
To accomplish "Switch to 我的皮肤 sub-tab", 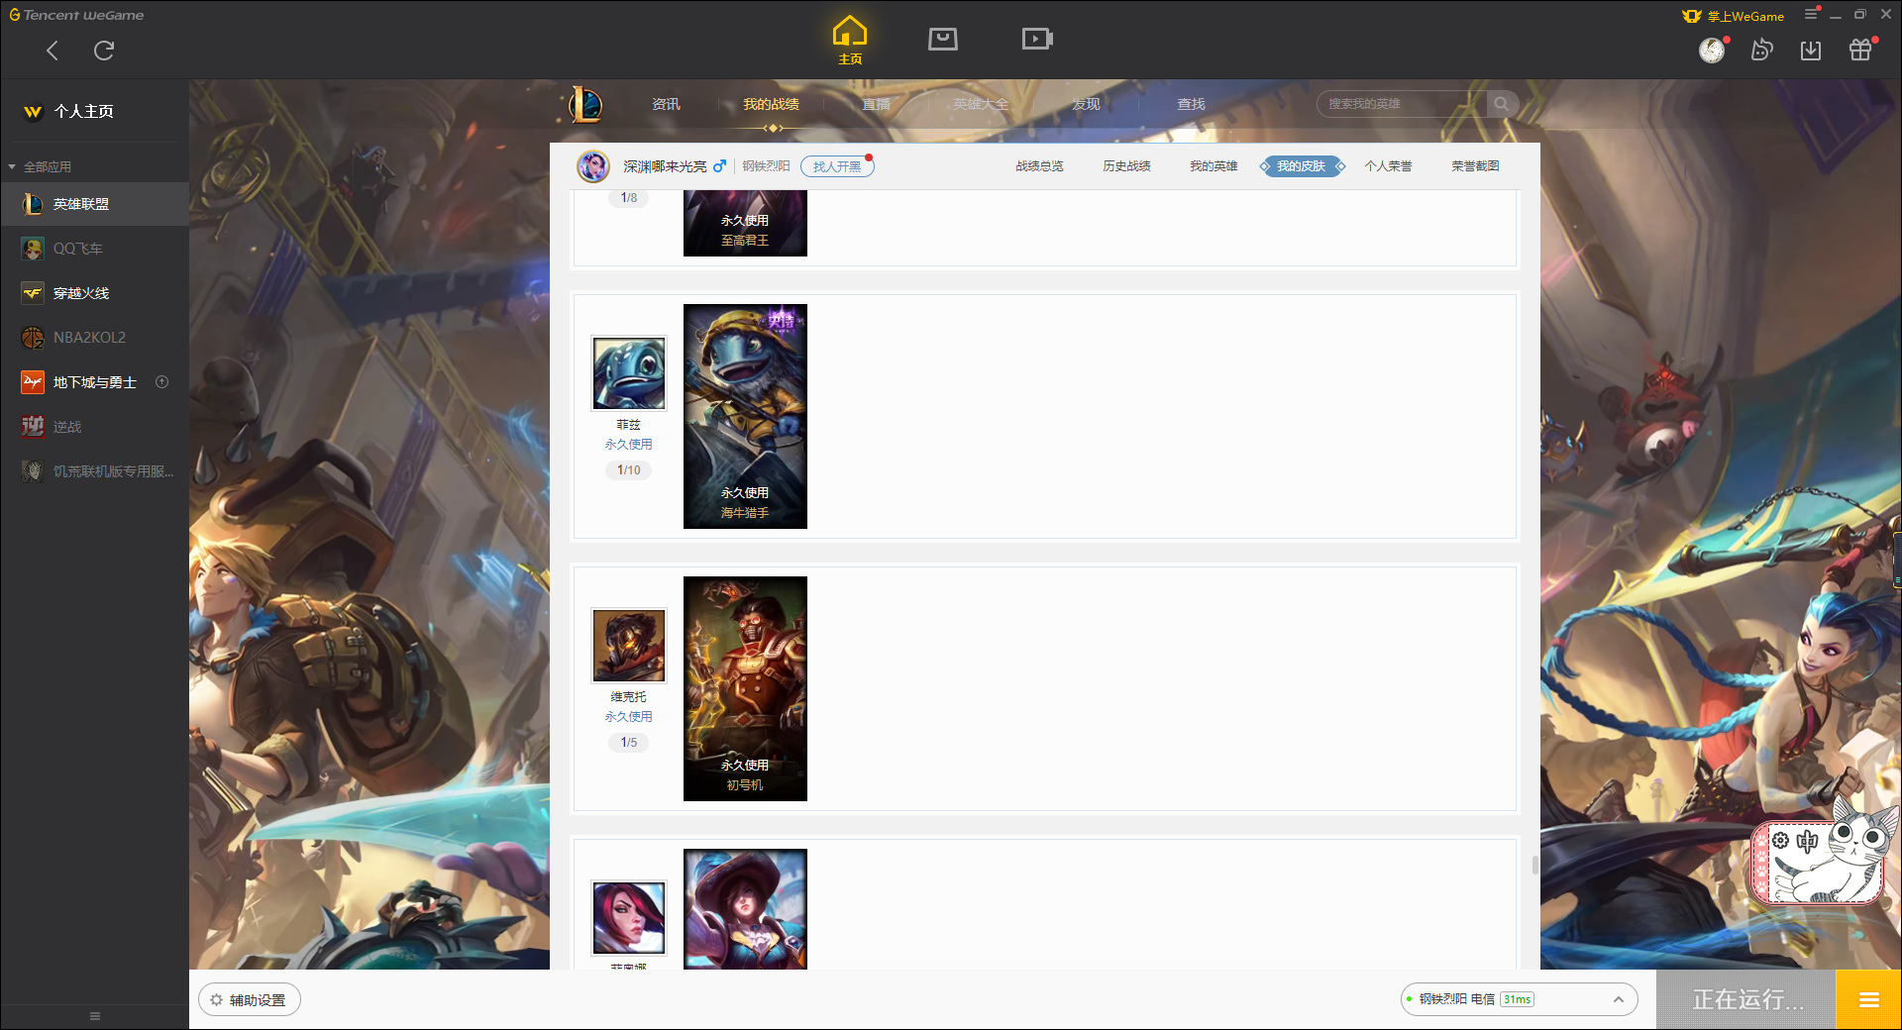I will pyautogui.click(x=1302, y=166).
